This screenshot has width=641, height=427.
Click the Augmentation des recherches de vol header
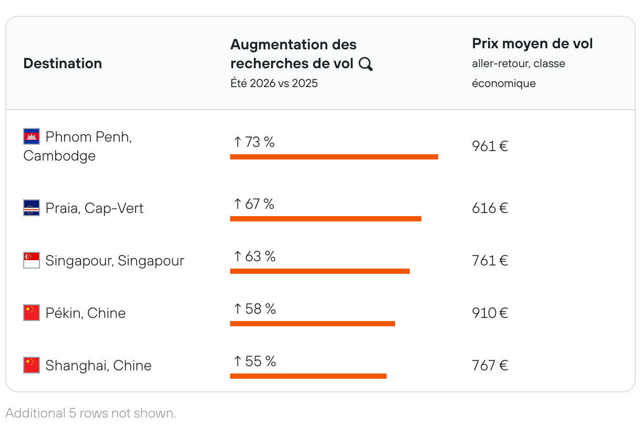point(293,54)
